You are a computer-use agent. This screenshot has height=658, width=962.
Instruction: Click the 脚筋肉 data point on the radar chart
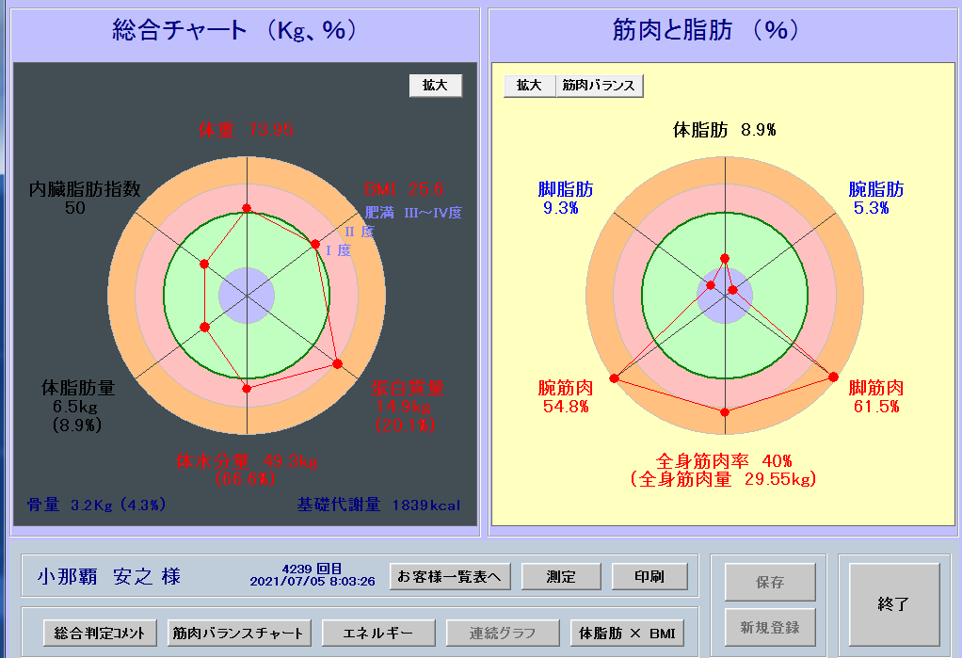(832, 377)
